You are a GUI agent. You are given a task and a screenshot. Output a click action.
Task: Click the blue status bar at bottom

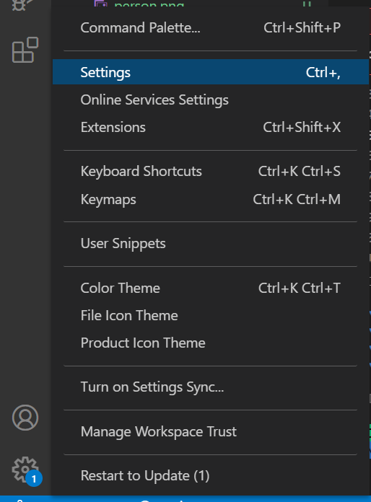(185, 499)
